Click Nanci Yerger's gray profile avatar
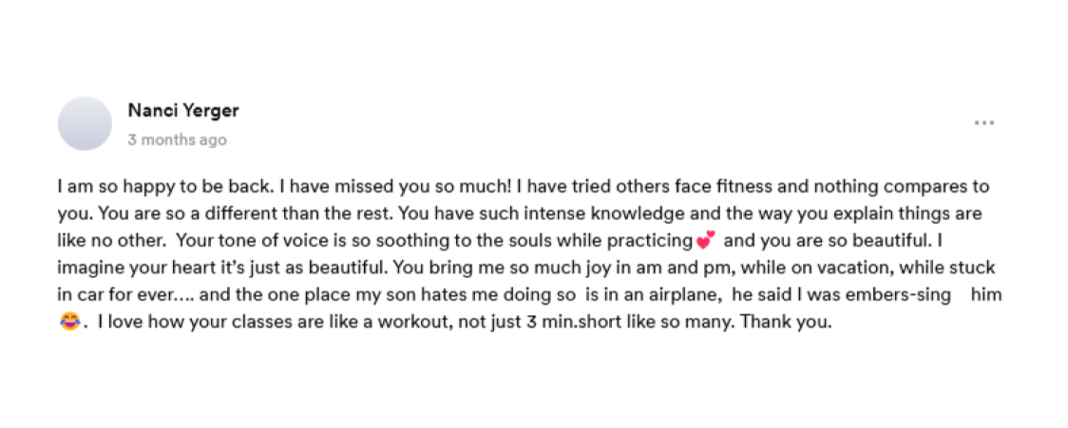Image resolution: width=1068 pixels, height=428 pixels. click(86, 123)
